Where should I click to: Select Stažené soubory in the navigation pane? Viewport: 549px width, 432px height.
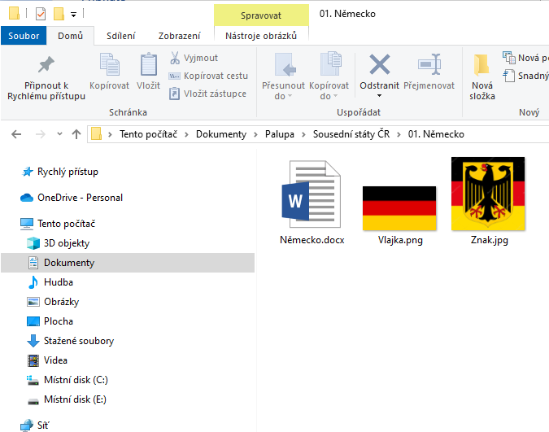point(78,341)
